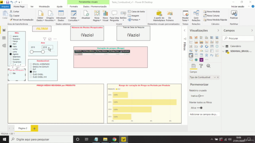Expand the SEMANAL_BRASIL table fields
This screenshot has width=255, height=143.
click(223, 51)
